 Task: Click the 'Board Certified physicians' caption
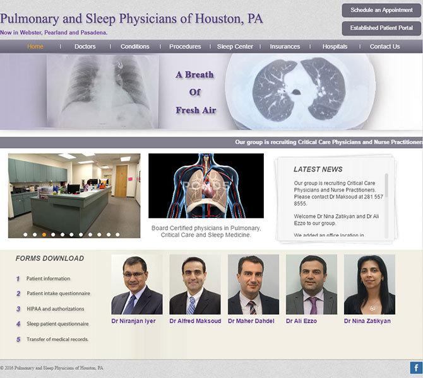tap(206, 231)
